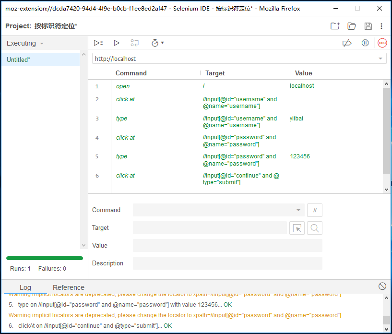
Task: Click the Target column header
Action: (x=215, y=73)
